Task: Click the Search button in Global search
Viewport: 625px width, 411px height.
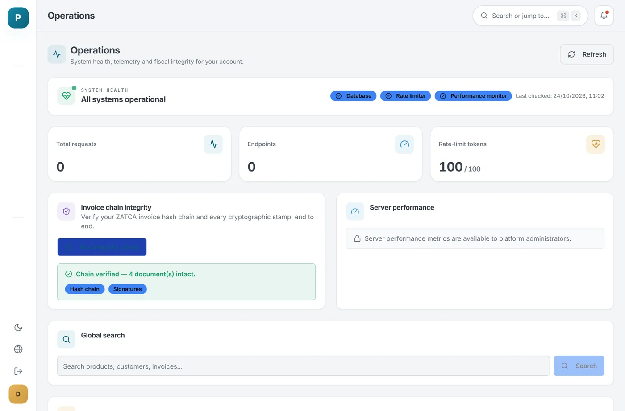Action: click(579, 366)
